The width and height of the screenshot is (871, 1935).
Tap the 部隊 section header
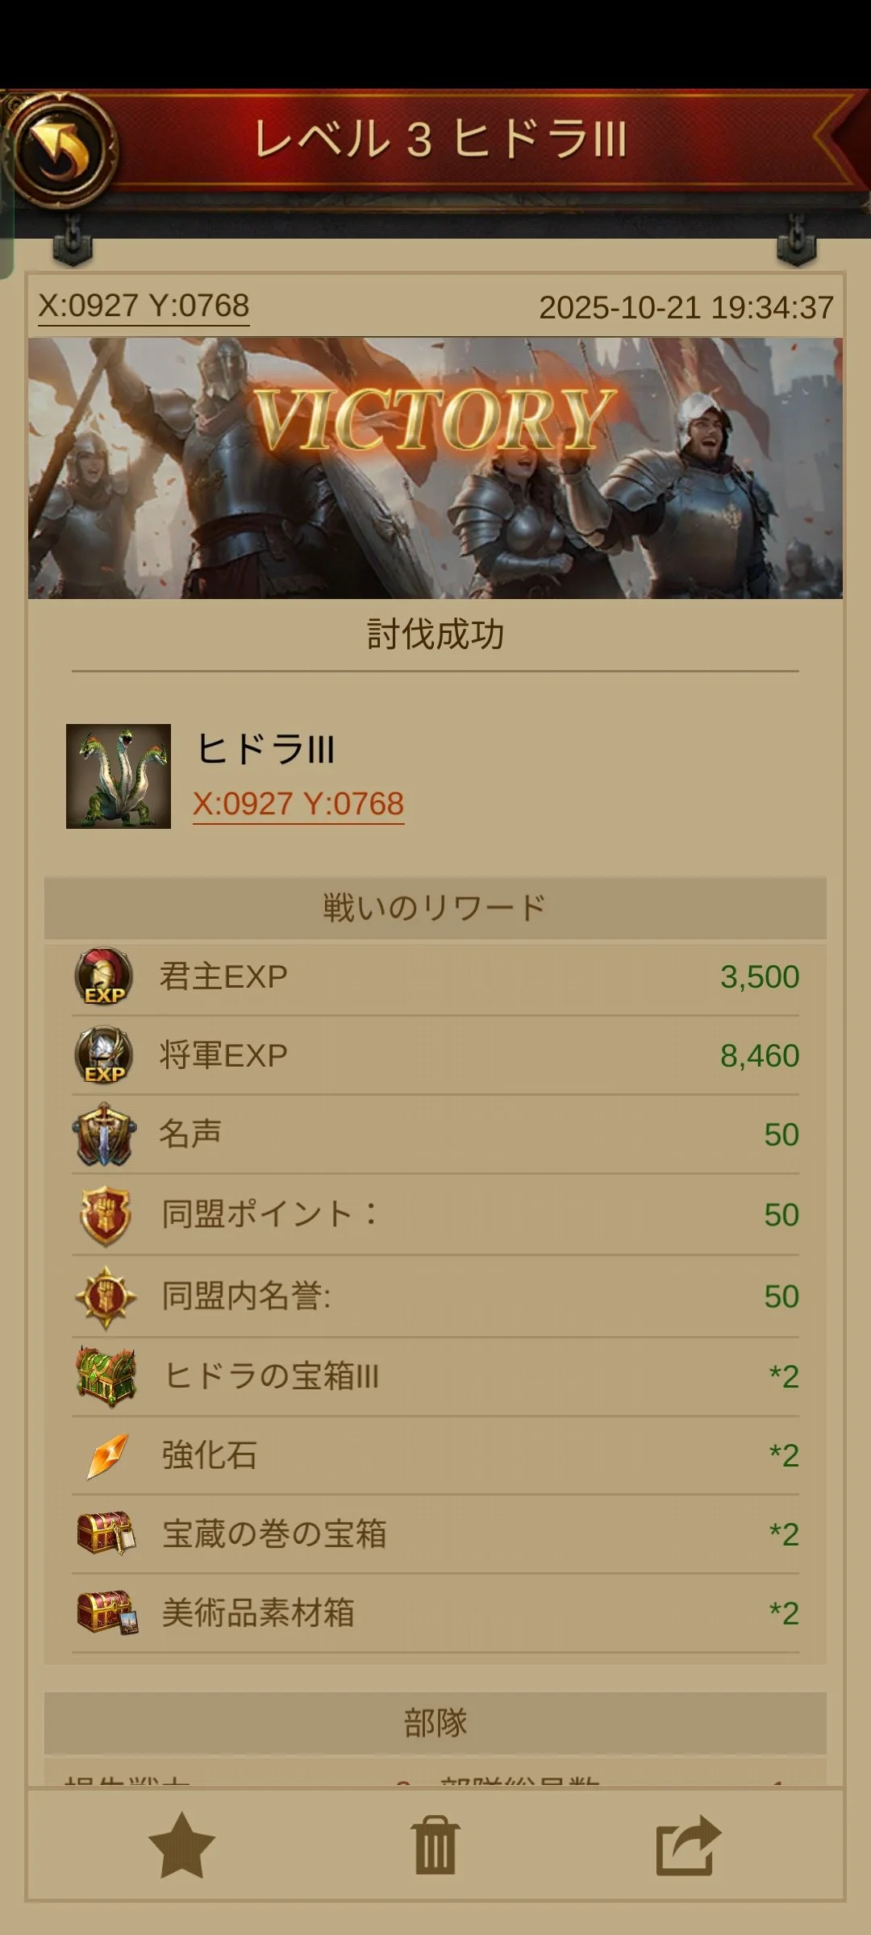coord(435,1723)
